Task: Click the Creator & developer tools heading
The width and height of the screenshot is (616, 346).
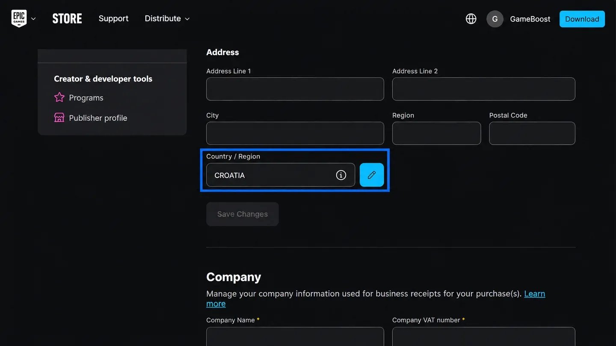Action: click(x=103, y=79)
